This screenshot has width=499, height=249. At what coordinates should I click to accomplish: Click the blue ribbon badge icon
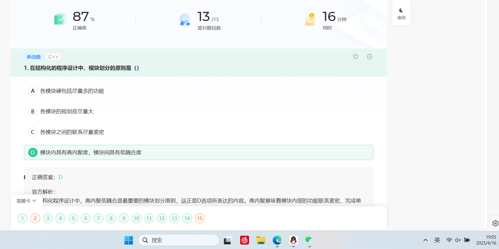coord(185,20)
